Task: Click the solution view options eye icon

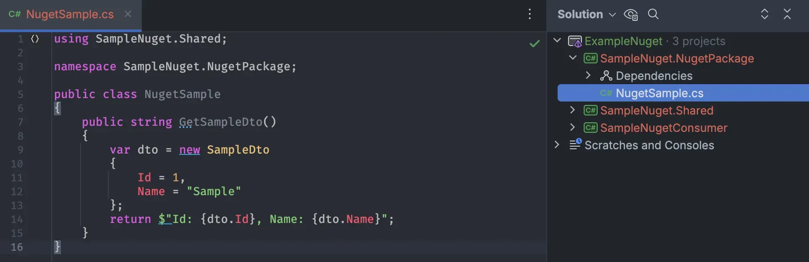Action: (631, 14)
